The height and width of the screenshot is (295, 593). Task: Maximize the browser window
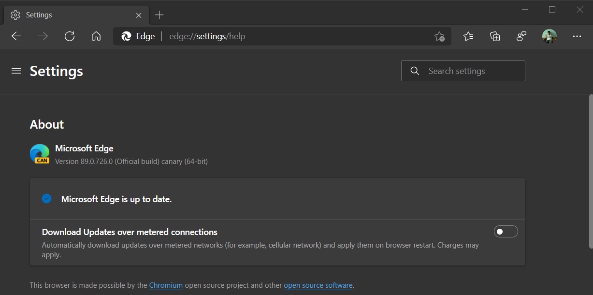pos(552,10)
